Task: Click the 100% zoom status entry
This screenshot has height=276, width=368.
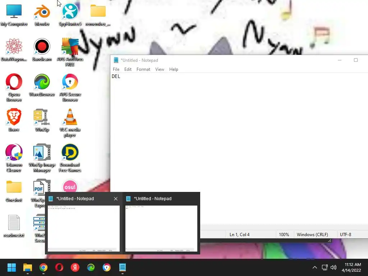Action: [284, 234]
